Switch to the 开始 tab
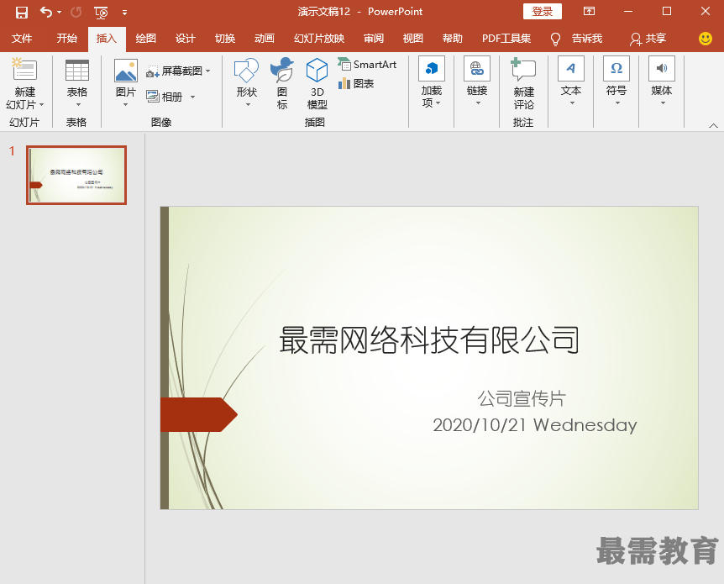Image resolution: width=724 pixels, height=584 pixels. 66,39
